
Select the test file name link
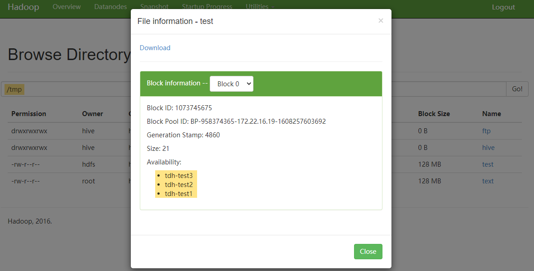[488, 164]
